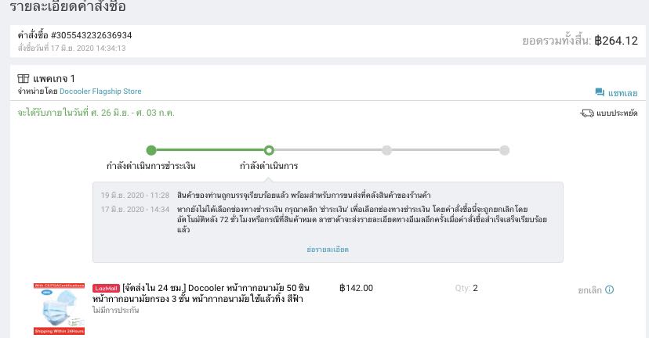Click the delivery truck icon

coord(587,113)
